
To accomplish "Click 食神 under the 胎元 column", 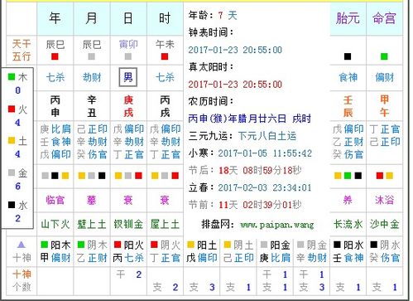I will [x=348, y=77].
